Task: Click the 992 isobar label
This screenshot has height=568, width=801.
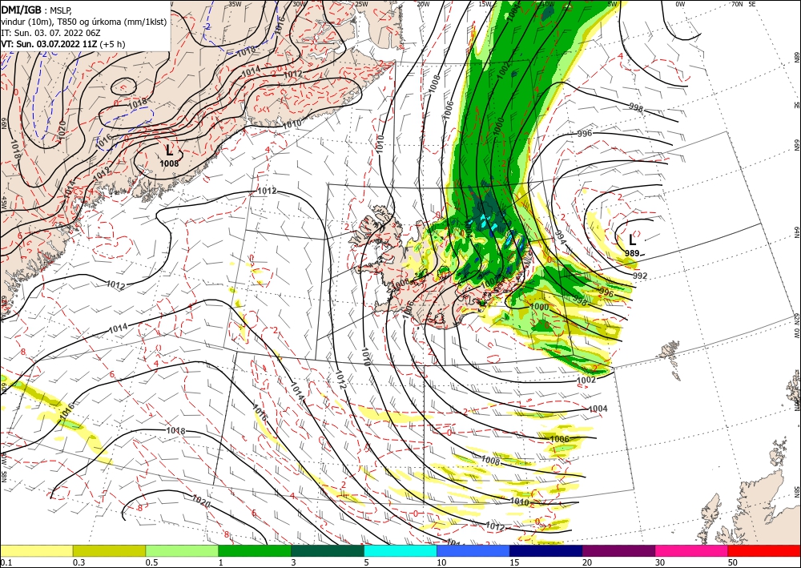Action: tap(640, 276)
